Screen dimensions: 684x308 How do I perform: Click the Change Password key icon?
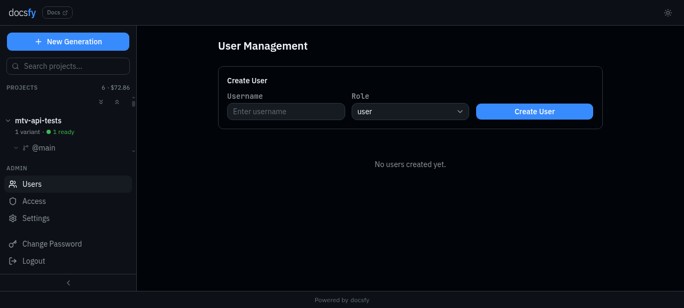pyautogui.click(x=13, y=244)
